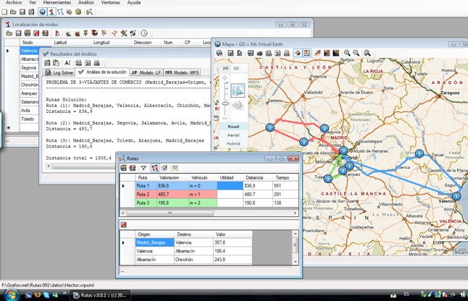The image size is (468, 301).
Task: Select the Análisis de la solución tab
Action: (x=102, y=72)
